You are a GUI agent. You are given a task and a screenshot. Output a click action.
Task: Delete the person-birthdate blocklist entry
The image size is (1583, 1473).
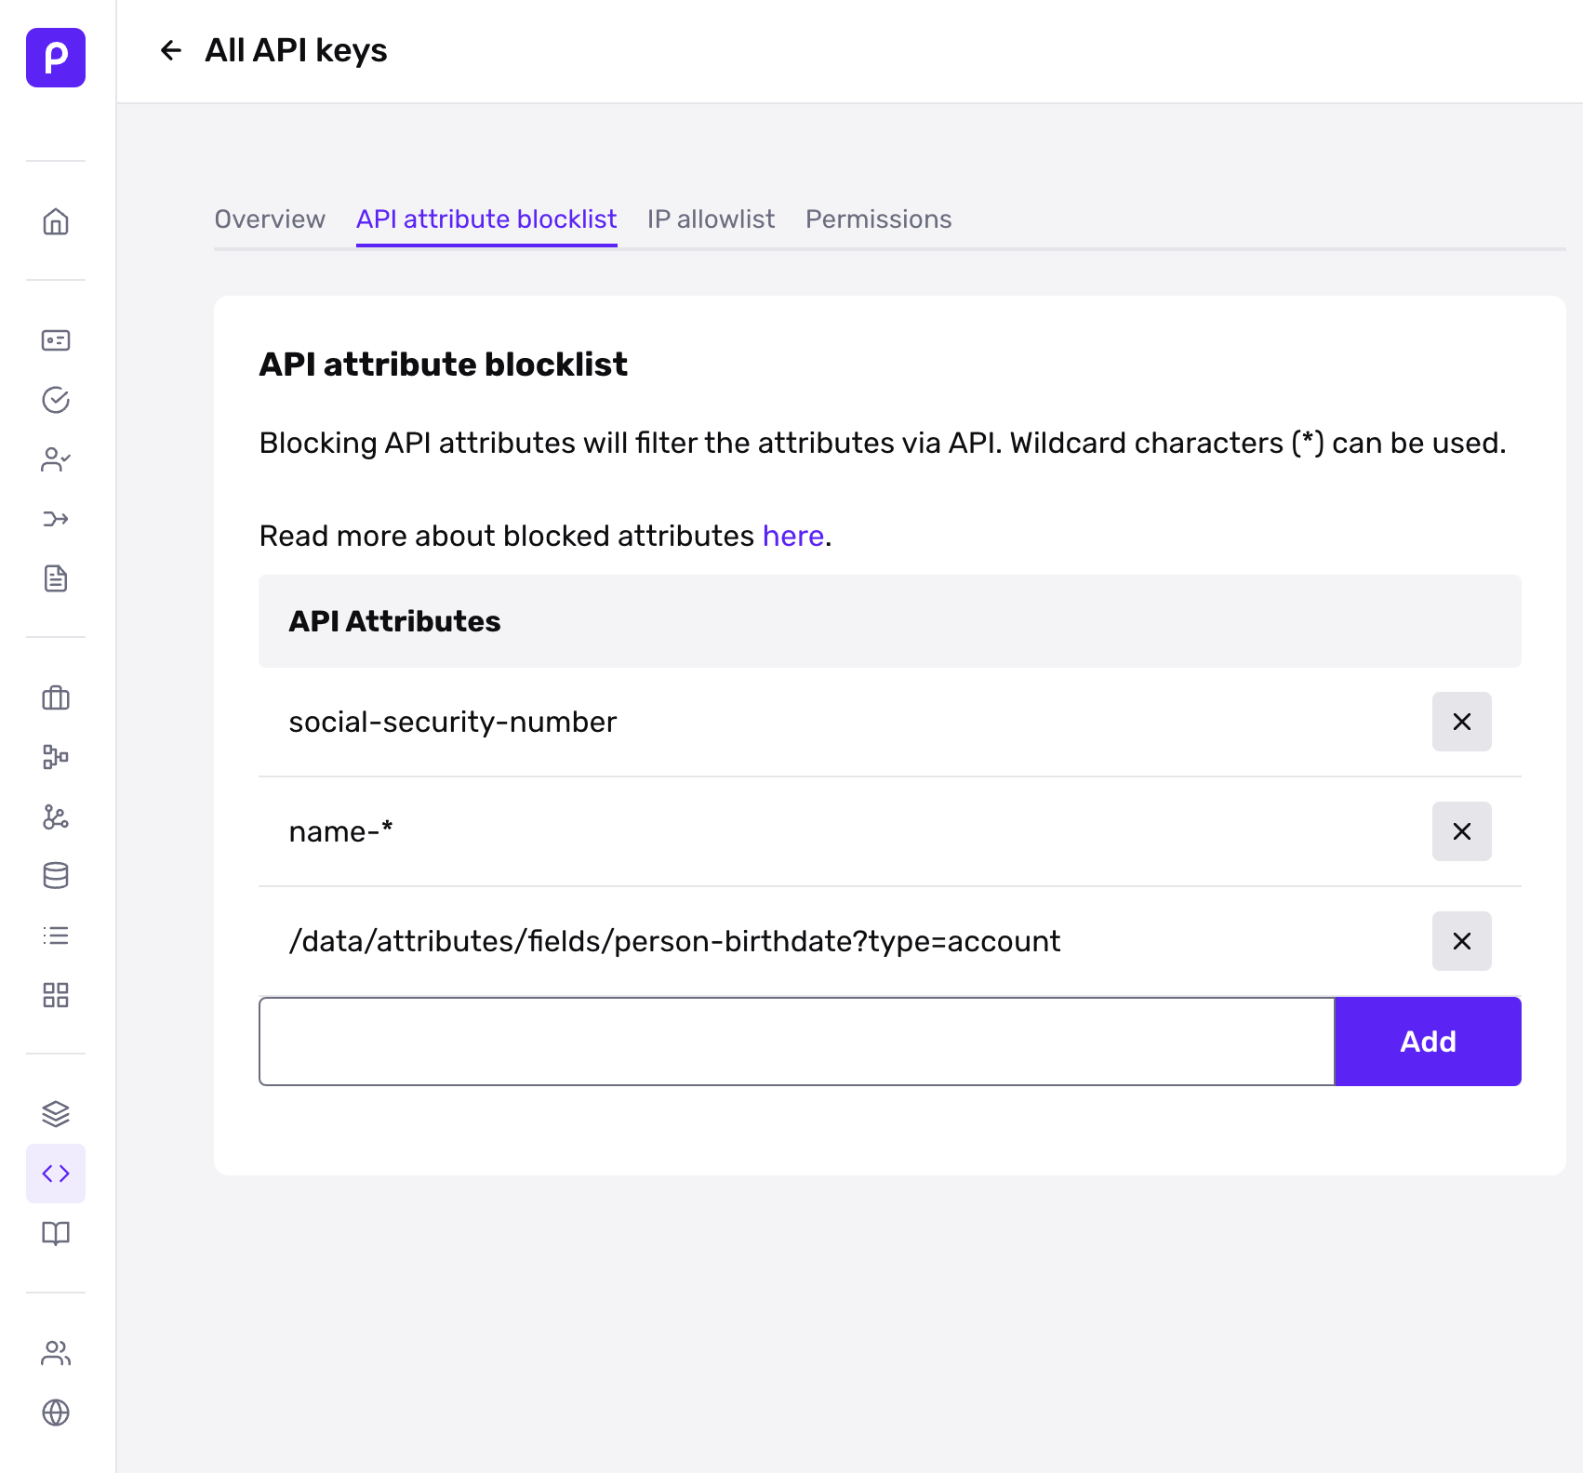click(1461, 941)
